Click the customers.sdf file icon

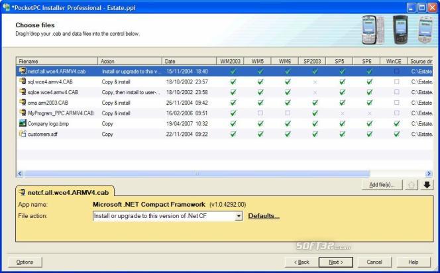tap(22, 134)
